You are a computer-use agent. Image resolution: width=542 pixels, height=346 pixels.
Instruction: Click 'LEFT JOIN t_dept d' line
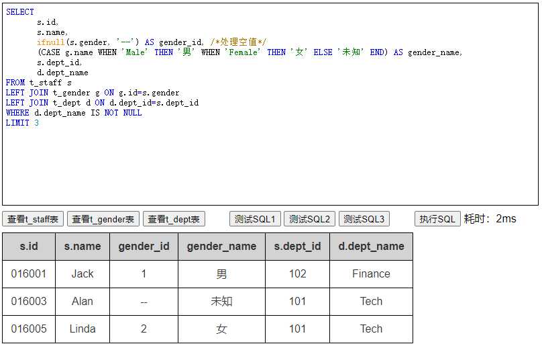point(103,103)
